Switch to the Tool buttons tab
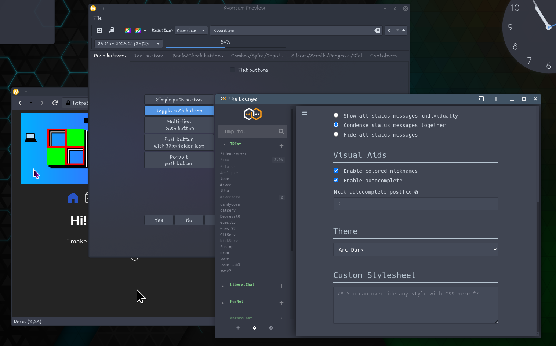This screenshot has width=556, height=346. click(x=149, y=56)
